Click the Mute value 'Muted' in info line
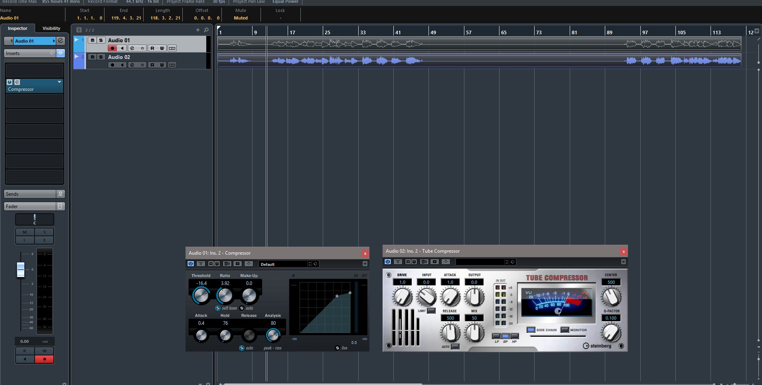Screen dimensions: 762x385 [241, 18]
